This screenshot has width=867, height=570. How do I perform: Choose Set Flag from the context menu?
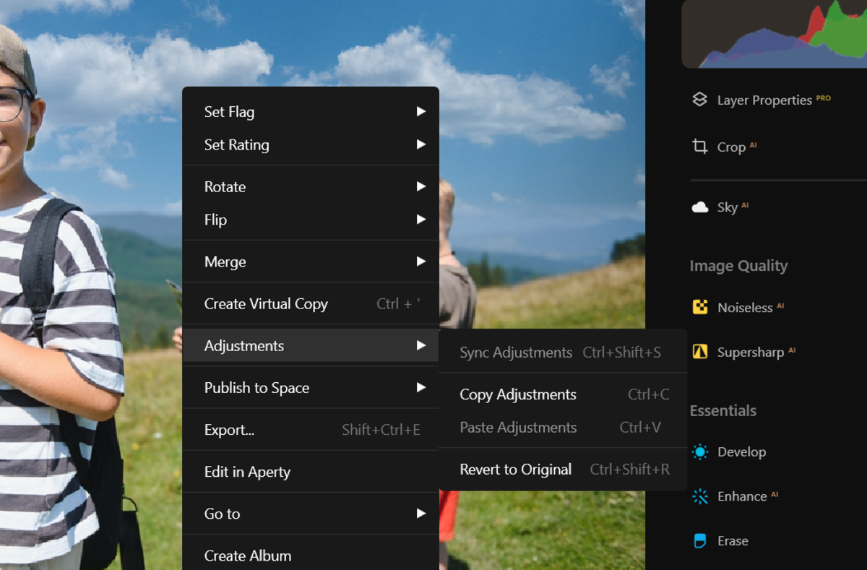311,112
